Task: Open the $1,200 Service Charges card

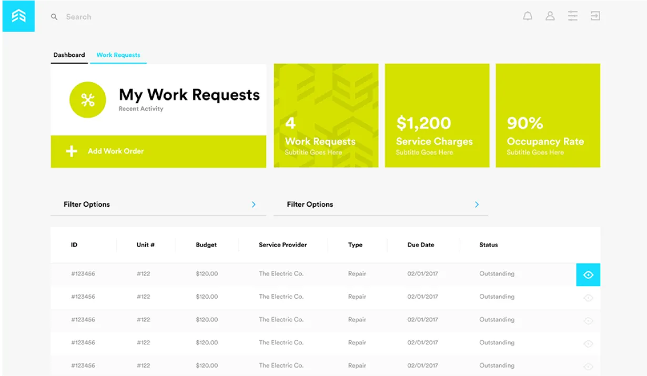Action: click(x=437, y=116)
